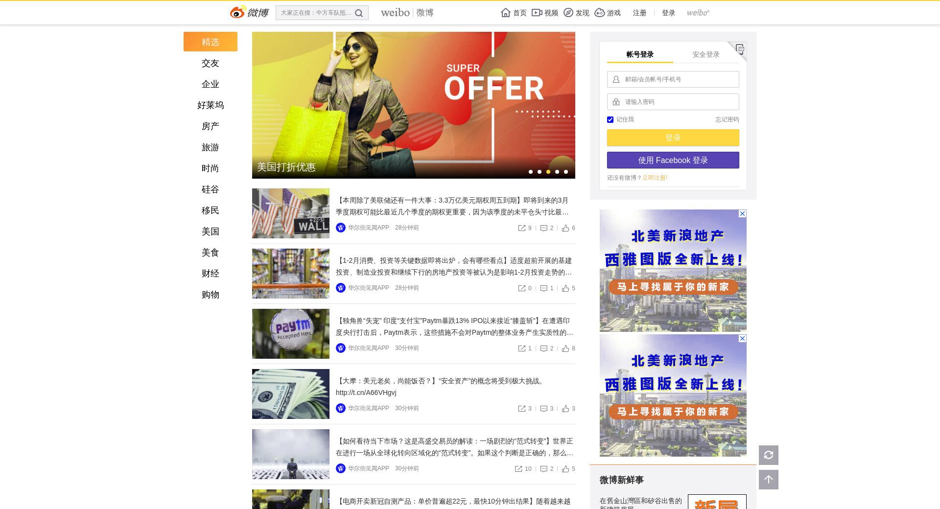Click the SUPER OFFER banner image
The image size is (940, 509).
click(x=414, y=105)
